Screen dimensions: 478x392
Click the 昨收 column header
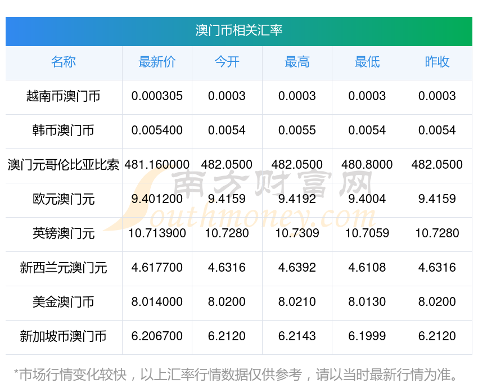point(437,62)
